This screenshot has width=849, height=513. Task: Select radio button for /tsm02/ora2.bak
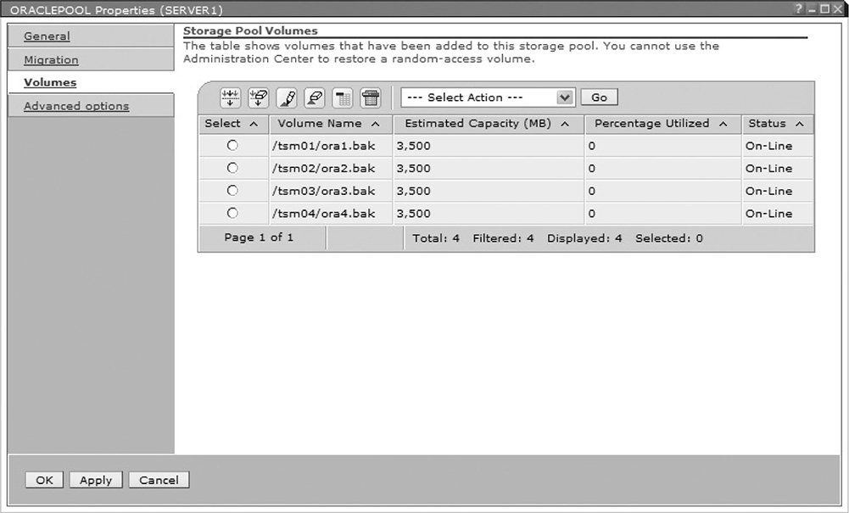point(232,168)
